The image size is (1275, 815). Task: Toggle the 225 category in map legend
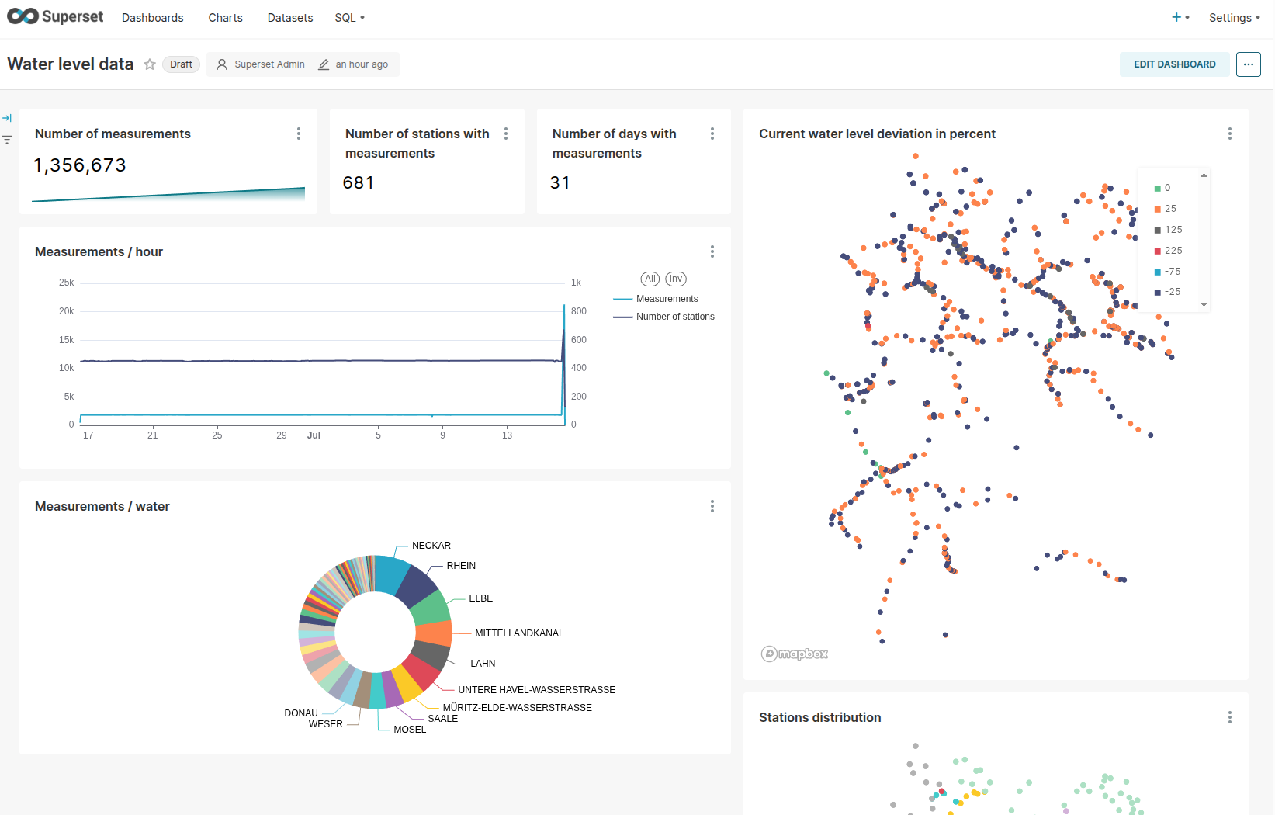[1173, 251]
